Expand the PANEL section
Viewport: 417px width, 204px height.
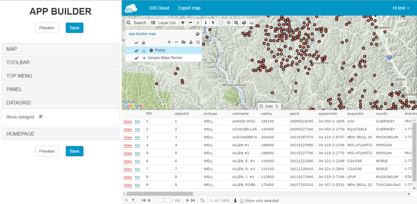(60, 90)
